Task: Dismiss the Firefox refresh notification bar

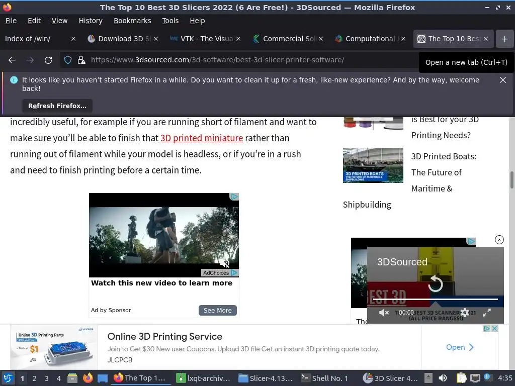Action: 502,80
